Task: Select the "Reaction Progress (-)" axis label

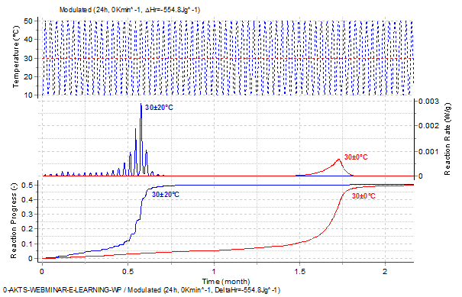Action: click(x=14, y=221)
